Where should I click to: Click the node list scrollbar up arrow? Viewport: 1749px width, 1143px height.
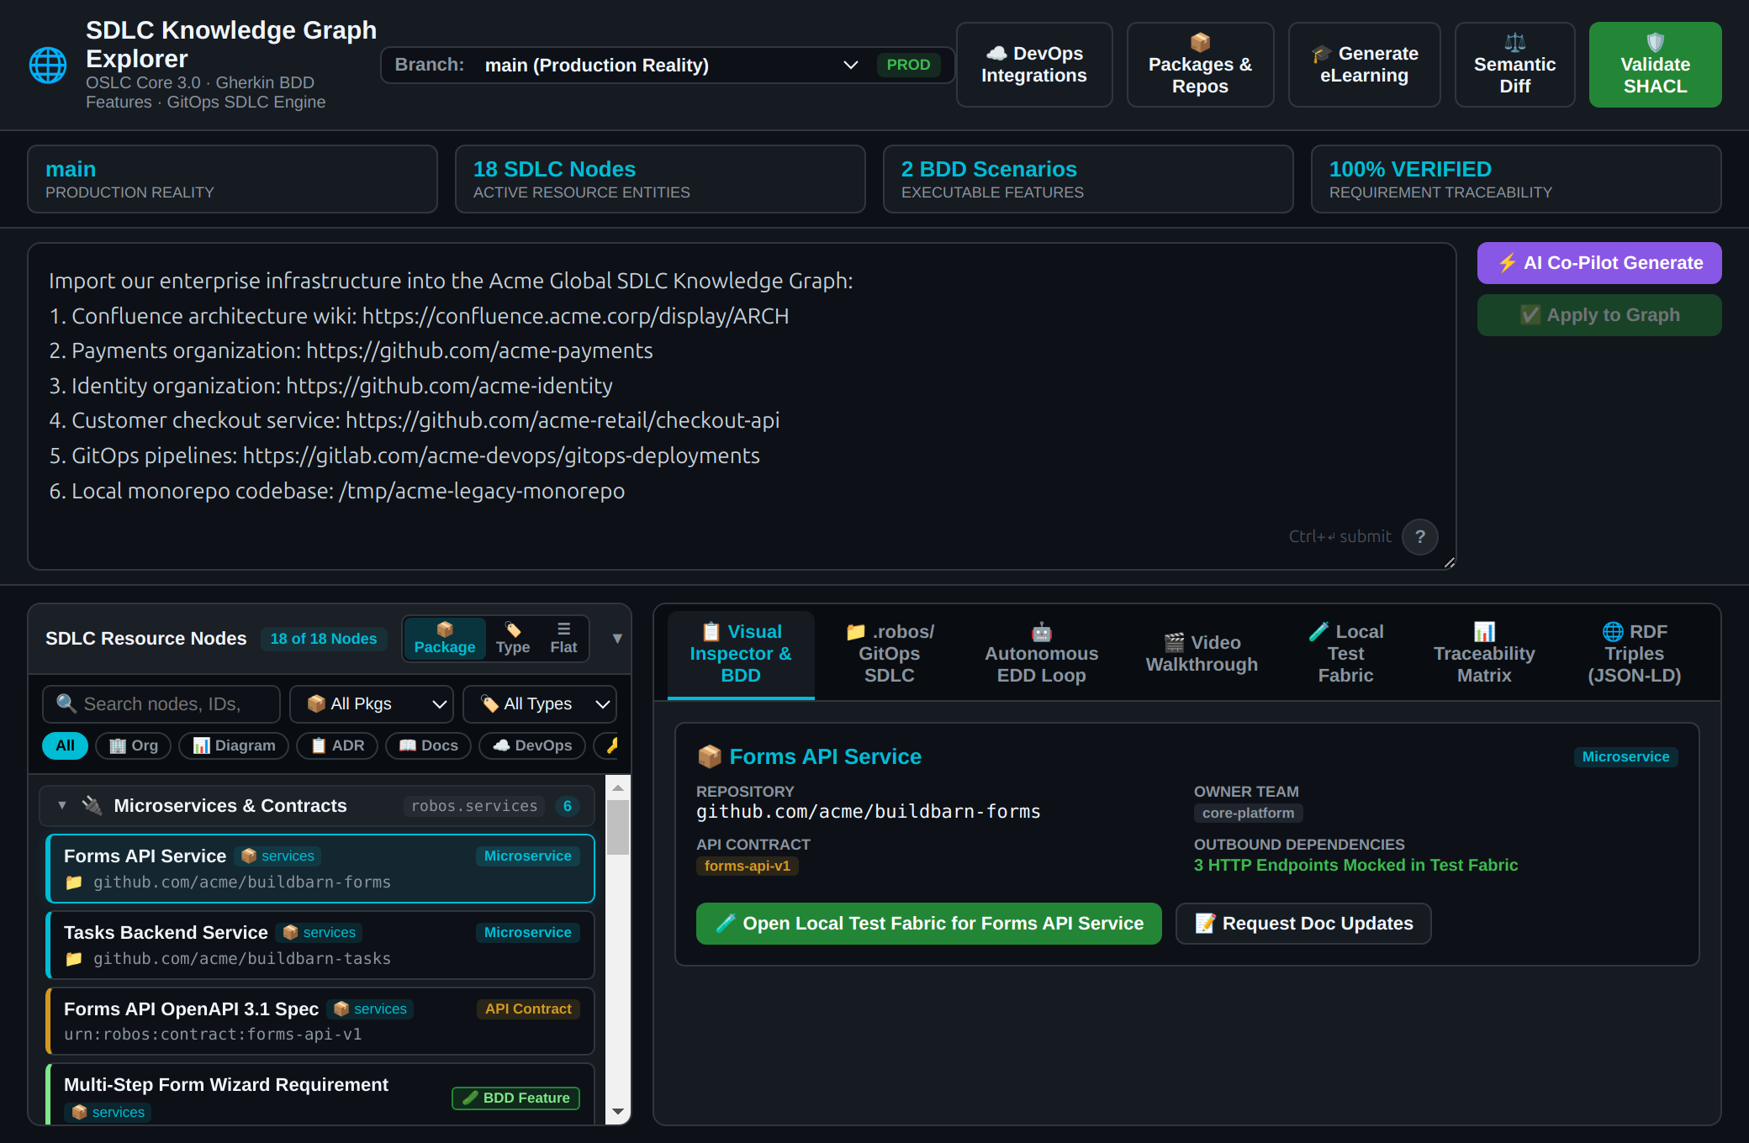pyautogui.click(x=618, y=788)
